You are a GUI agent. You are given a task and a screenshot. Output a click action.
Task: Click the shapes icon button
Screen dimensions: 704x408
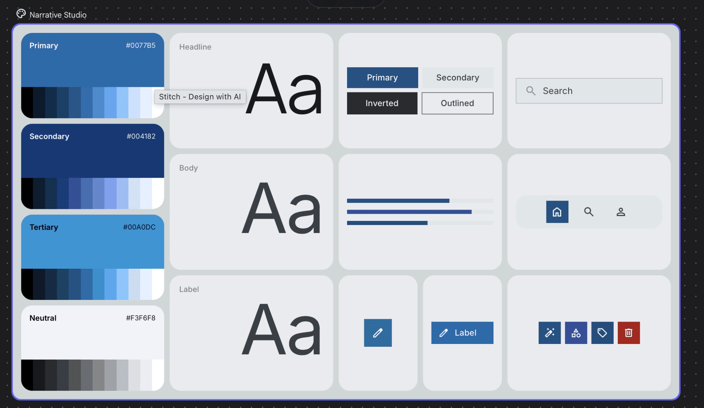click(576, 333)
